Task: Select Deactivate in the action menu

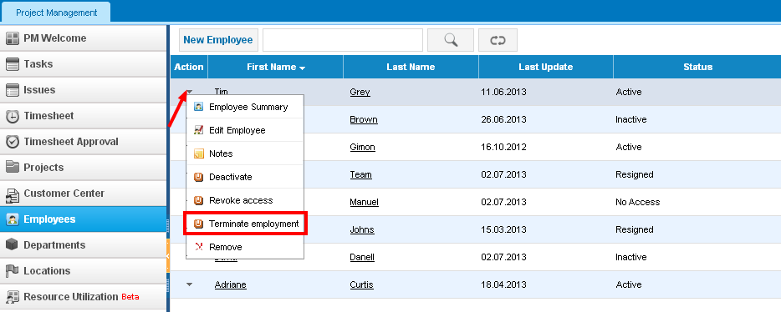Action: [x=245, y=177]
